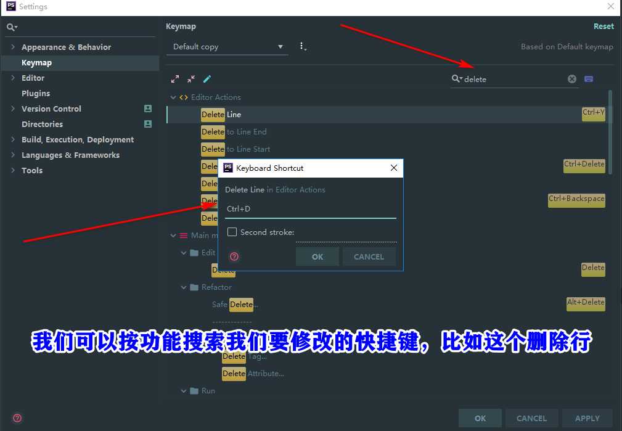Select Delete to Line Start action
Screen dimensions: 622x431
235,149
